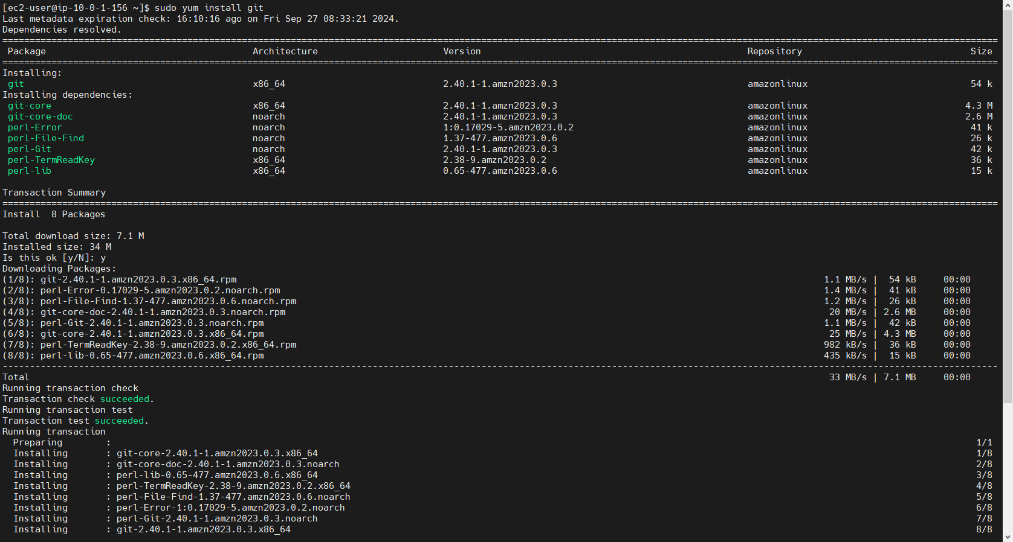Image resolution: width=1013 pixels, height=542 pixels.
Task: Click the scrollbar down arrow
Action: 1008,537
